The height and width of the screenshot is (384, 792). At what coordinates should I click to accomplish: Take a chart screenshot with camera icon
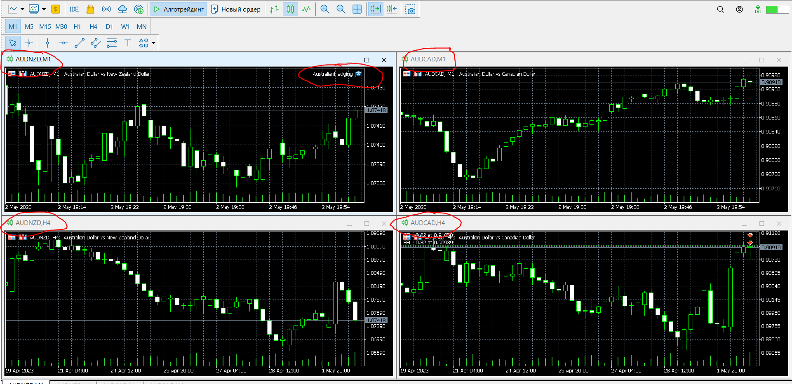(x=410, y=9)
